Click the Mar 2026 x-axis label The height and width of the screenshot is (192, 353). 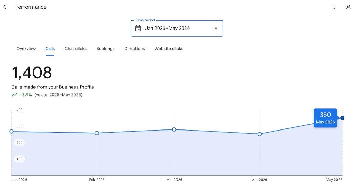tap(174, 180)
